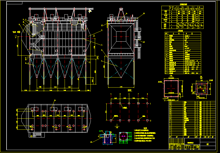Pick callout number 24 above side elevation
This screenshot has height=153, width=220.
126,14
